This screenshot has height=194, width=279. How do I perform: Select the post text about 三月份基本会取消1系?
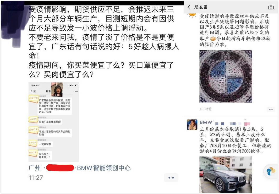coord(236,140)
